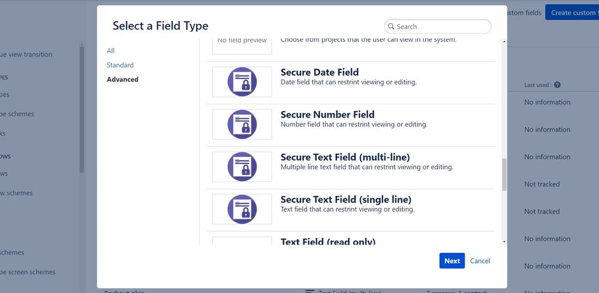Select the Secure Date Field title

coord(320,72)
